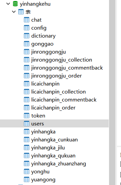Click the table icon beside chat
Screen dimensions: 121x185
(x=27, y=20)
